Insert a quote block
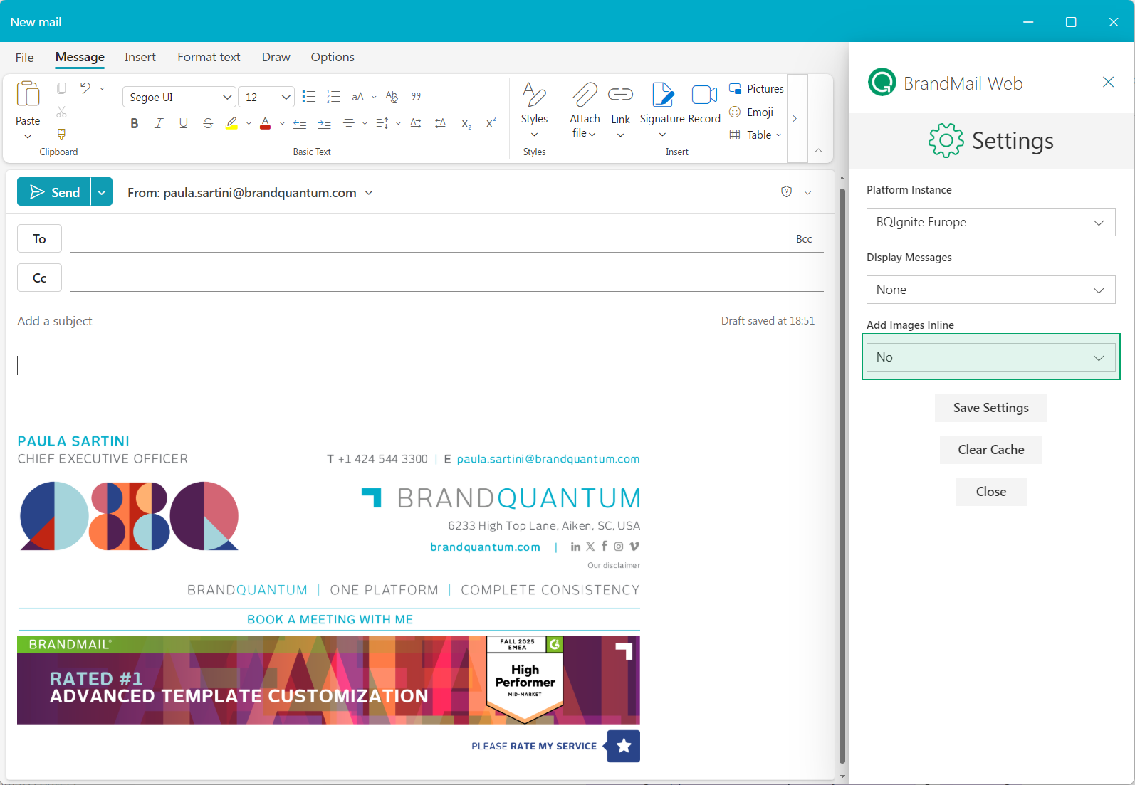This screenshot has width=1135, height=785. [x=416, y=97]
